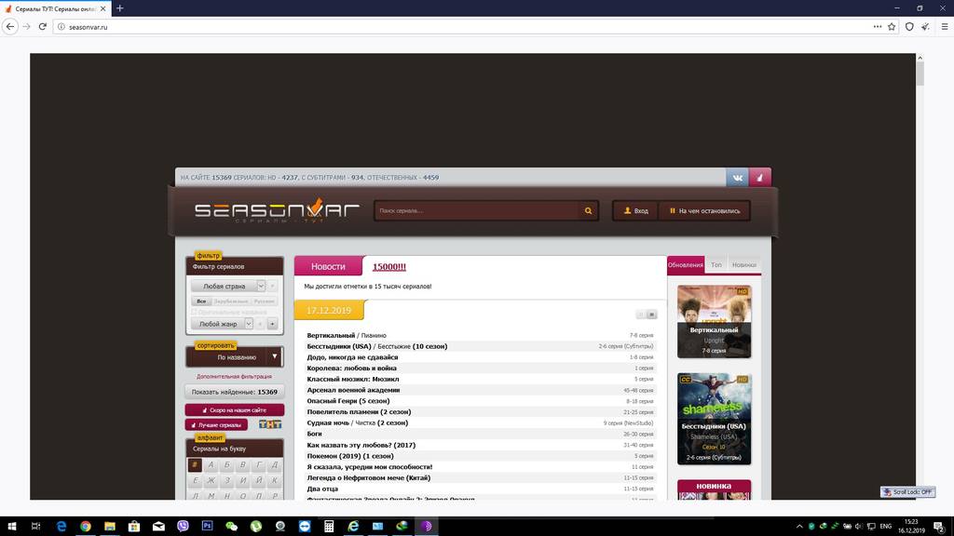
Task: Click 'Скоро на нашем сайте' button
Action: tap(234, 409)
